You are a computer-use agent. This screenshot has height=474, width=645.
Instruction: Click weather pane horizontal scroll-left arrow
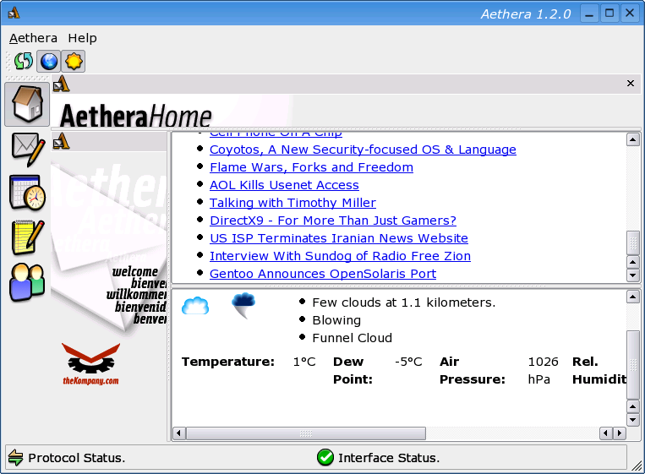(178, 433)
